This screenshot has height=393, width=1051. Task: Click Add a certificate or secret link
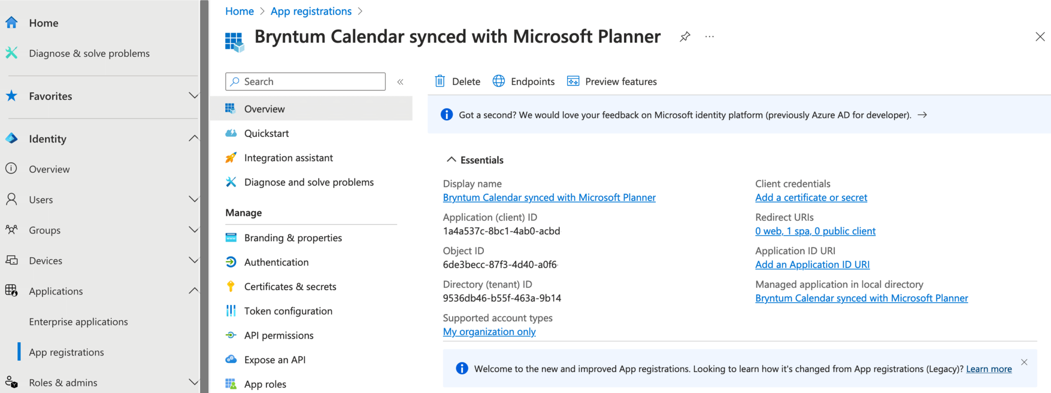(x=811, y=197)
